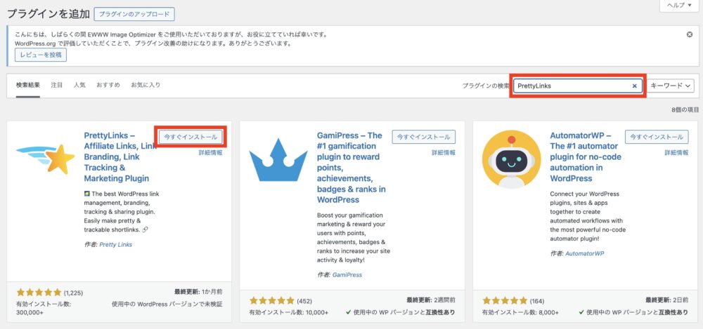This screenshot has width=703, height=329.
Task: Click the PrettyLinks star rating
Action: [x=39, y=293]
